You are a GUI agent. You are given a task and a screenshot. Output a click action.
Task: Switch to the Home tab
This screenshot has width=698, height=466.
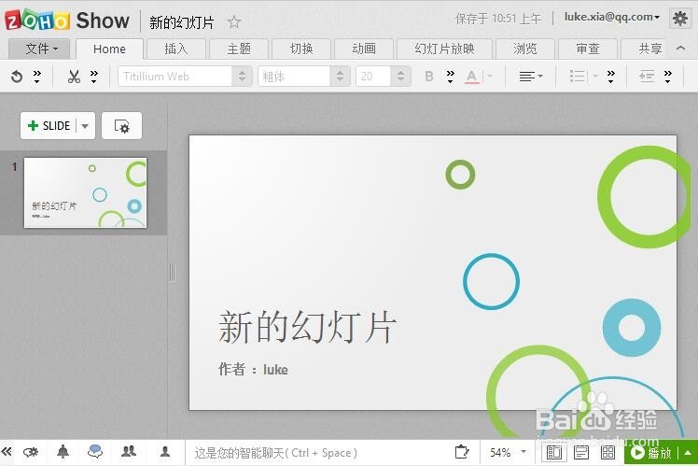click(109, 49)
